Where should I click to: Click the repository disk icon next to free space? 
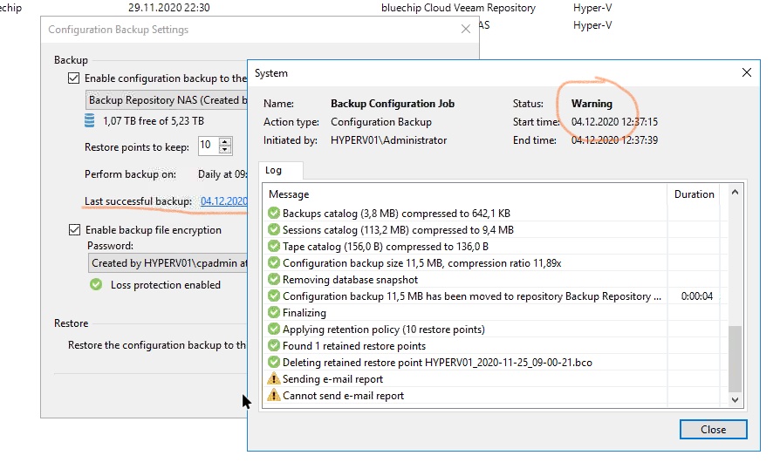(90, 120)
